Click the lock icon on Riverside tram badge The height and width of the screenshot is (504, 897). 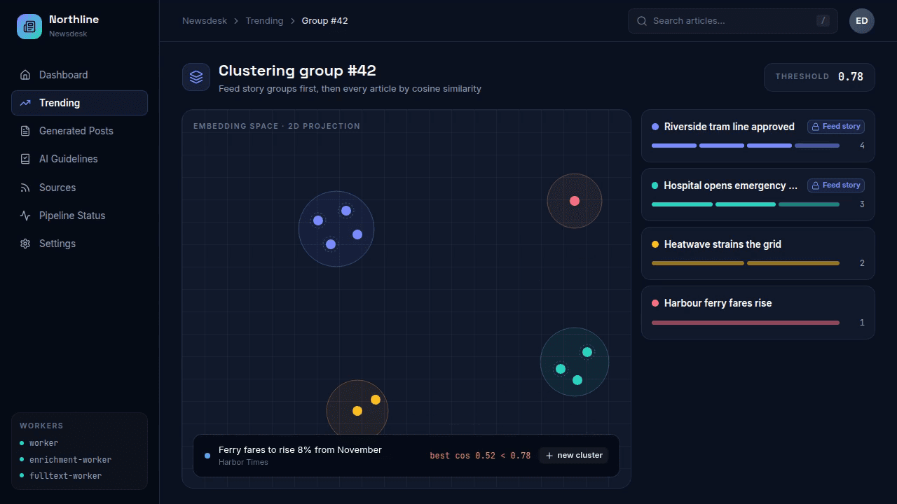click(816, 127)
